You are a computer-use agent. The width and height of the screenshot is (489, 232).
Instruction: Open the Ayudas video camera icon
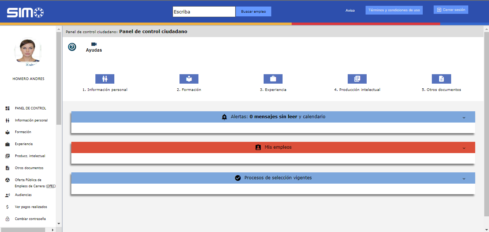94,44
